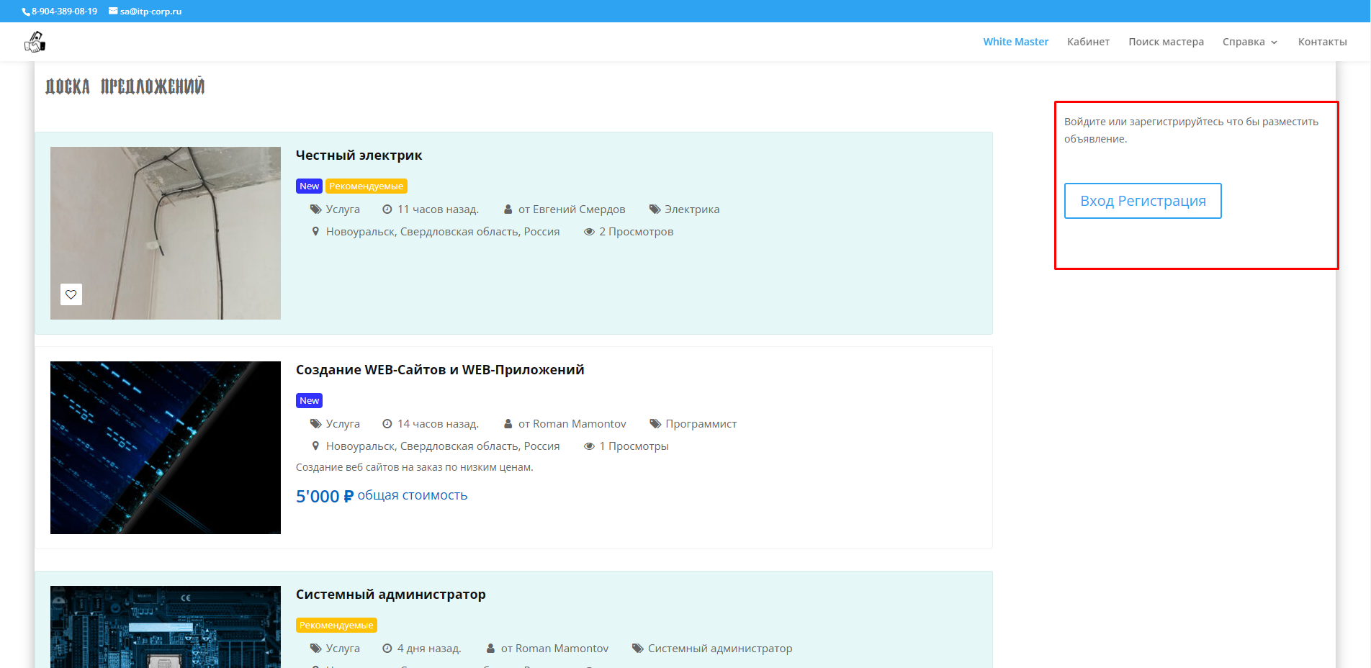The height and width of the screenshot is (668, 1371).
Task: Click the phone icon in top bar
Action: coord(26,12)
